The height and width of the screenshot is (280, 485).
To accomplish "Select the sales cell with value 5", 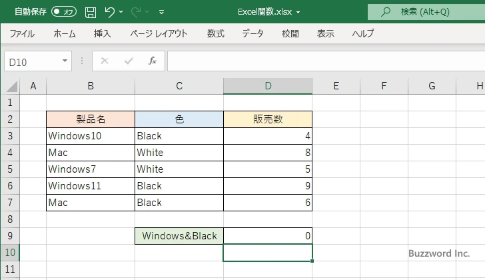I will (x=268, y=169).
